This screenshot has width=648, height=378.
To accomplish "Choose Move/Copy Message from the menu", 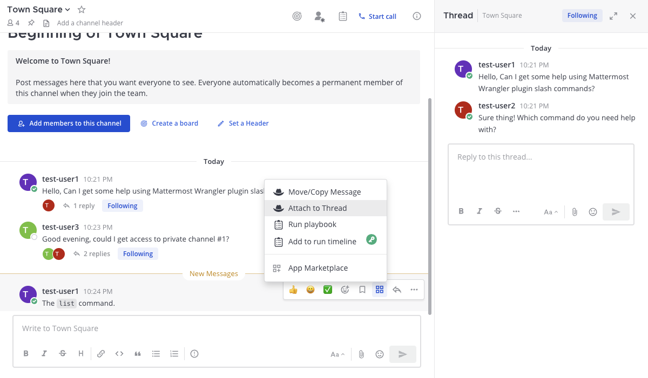I will [324, 192].
